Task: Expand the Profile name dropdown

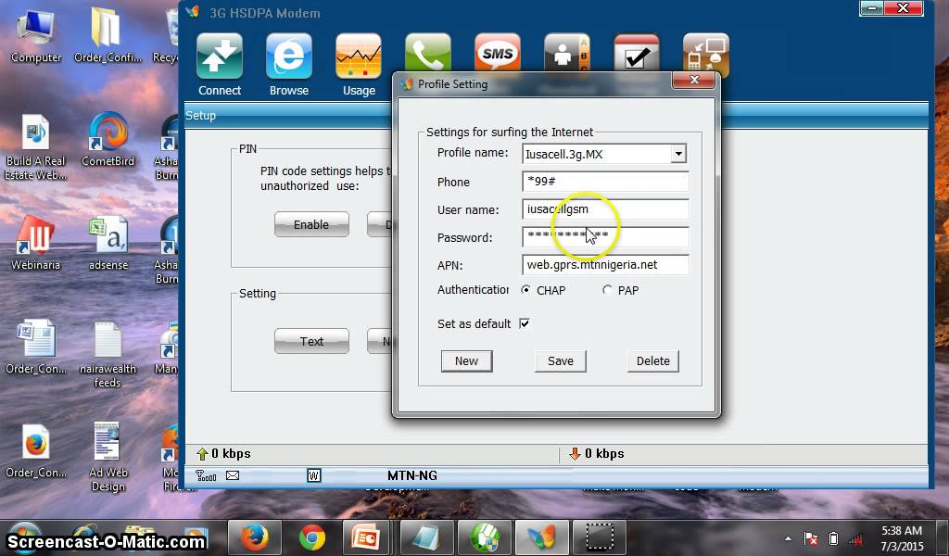Action: coord(678,154)
